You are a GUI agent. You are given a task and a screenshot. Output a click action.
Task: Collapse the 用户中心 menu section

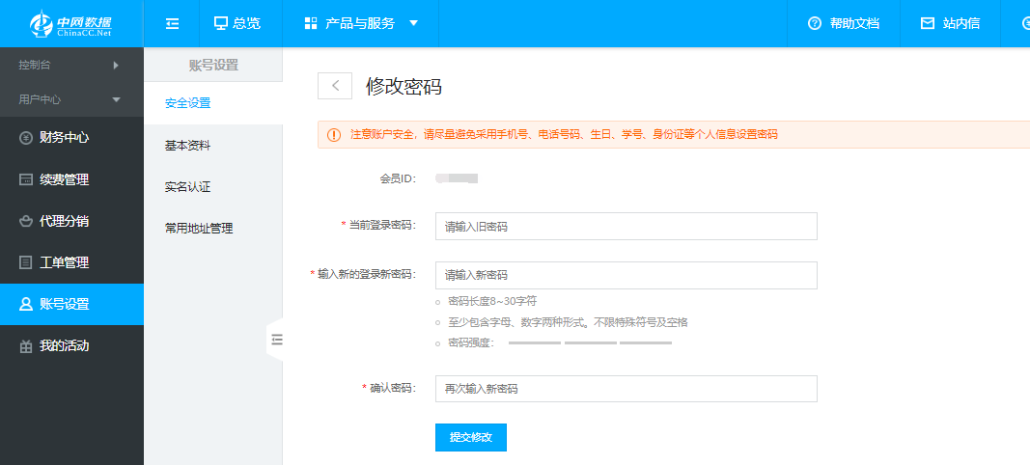[x=70, y=99]
